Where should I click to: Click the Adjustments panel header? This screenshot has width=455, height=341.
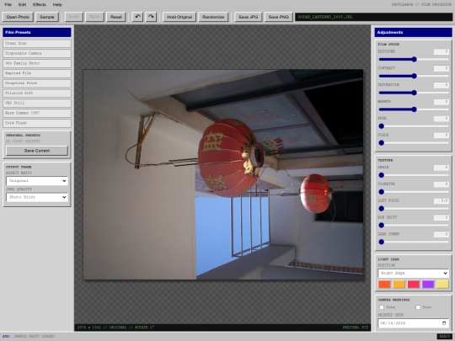tap(413, 33)
